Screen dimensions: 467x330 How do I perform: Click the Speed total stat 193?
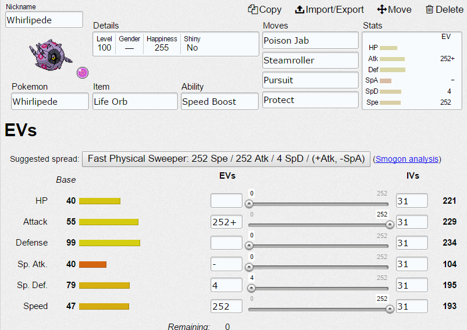450,306
